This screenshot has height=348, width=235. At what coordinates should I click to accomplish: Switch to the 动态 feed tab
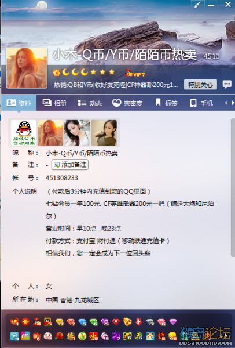(x=90, y=103)
